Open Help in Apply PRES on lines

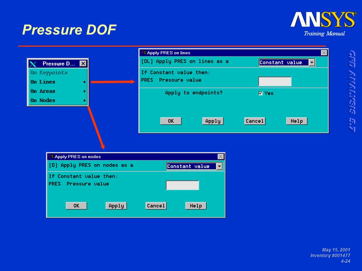tap(297, 121)
